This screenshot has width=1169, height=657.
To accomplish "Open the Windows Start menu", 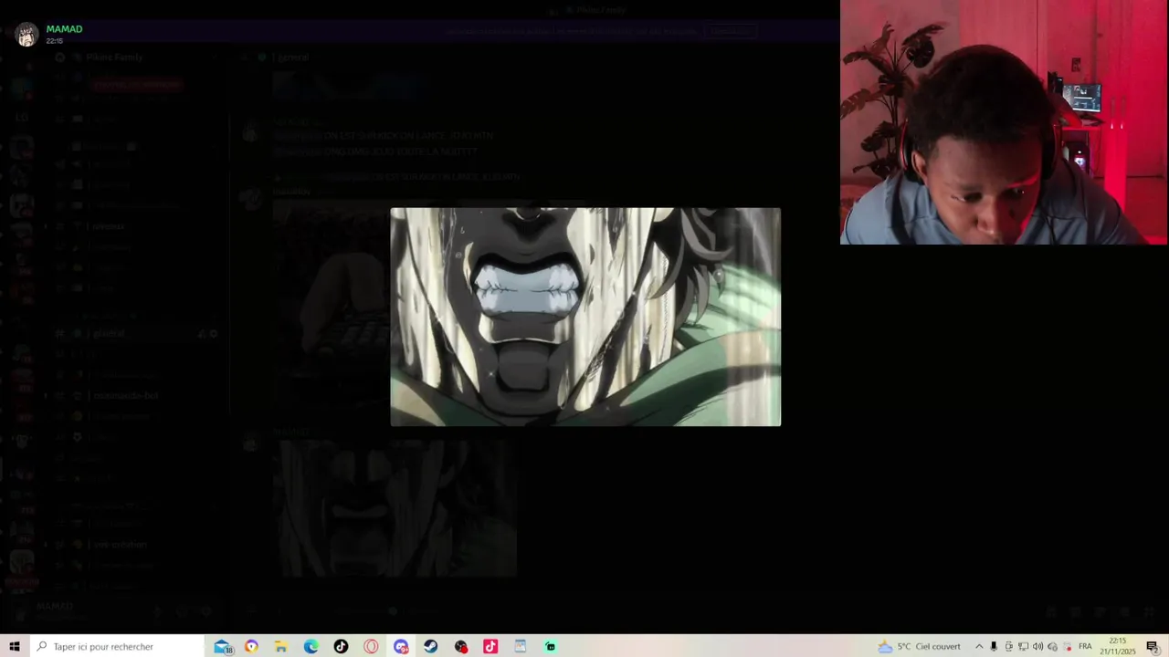I will tap(14, 646).
